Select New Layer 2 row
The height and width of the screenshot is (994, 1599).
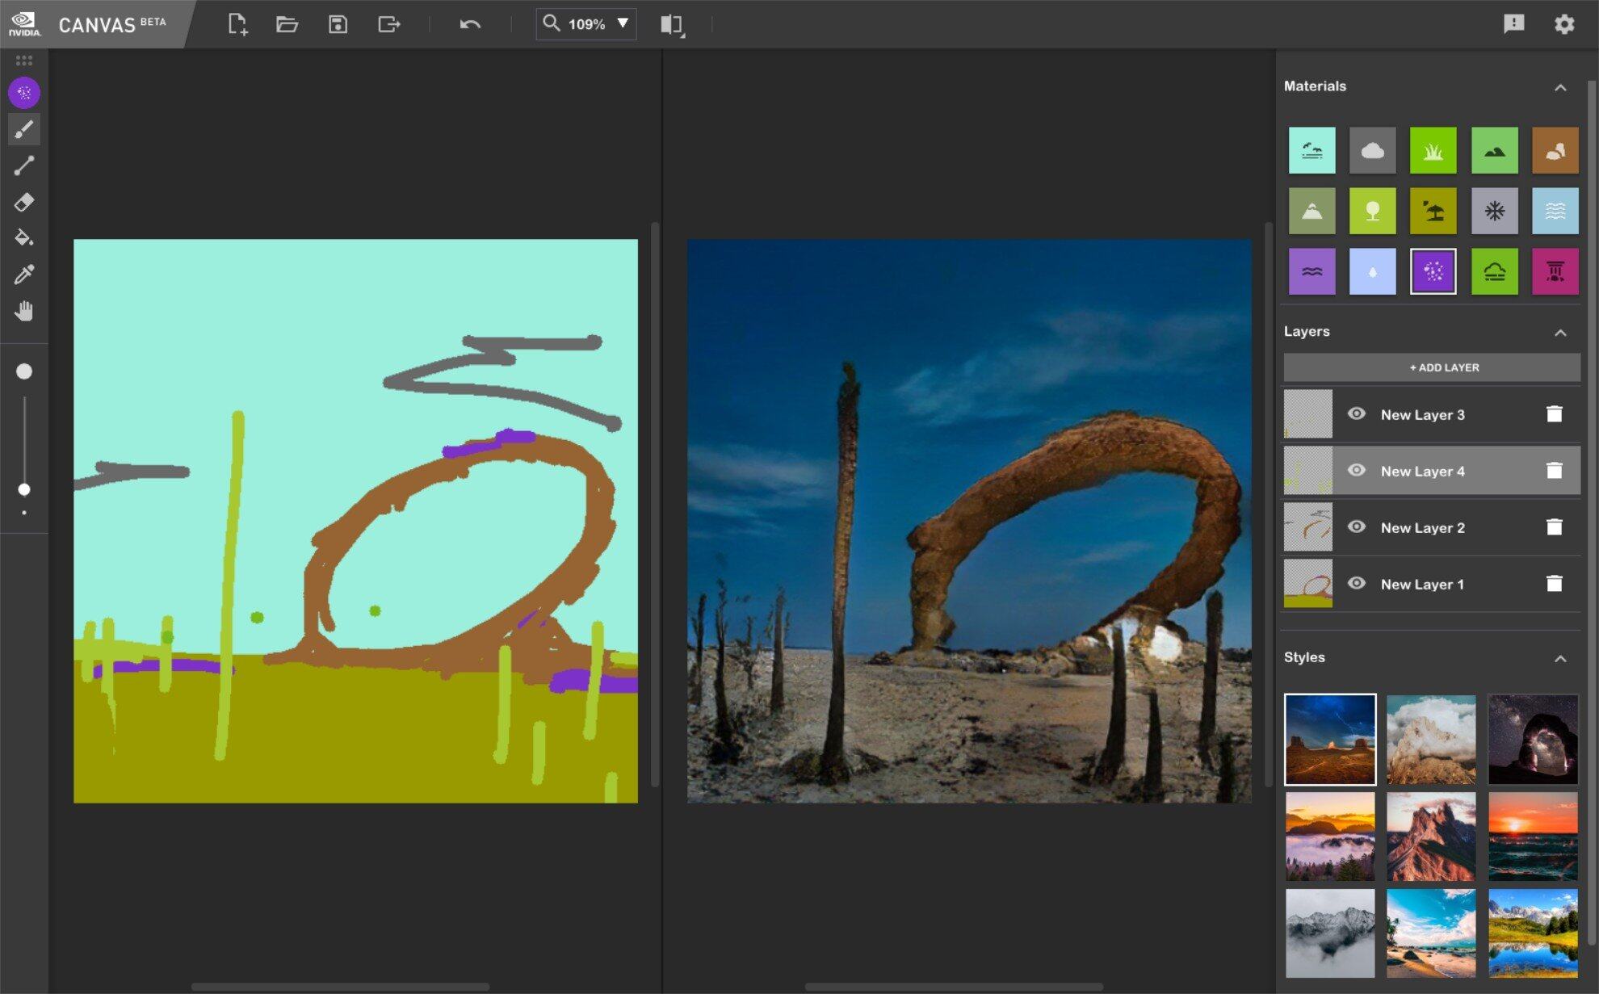click(1432, 527)
